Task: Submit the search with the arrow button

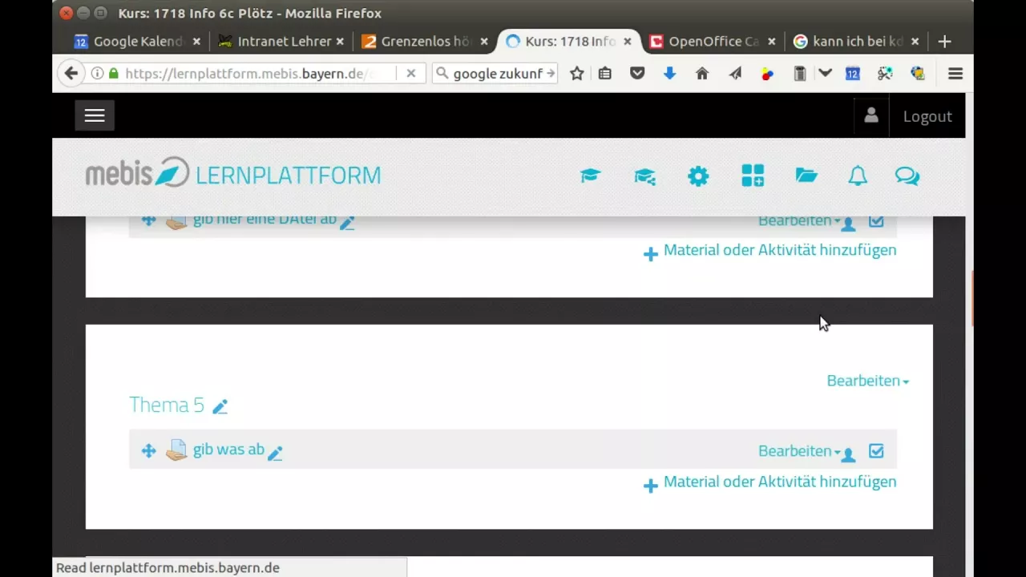Action: pos(550,73)
